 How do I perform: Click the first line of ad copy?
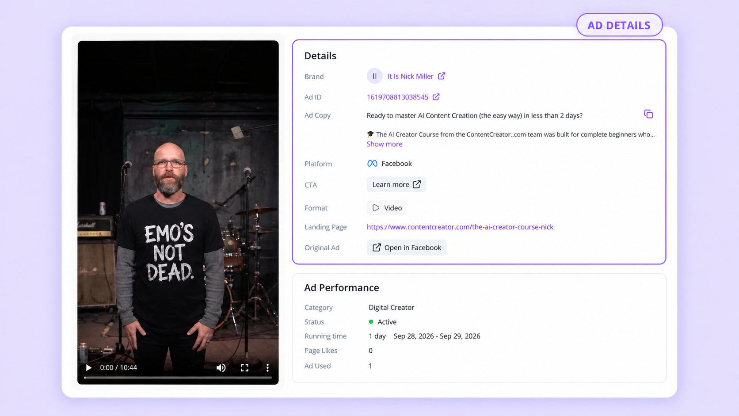click(475, 115)
